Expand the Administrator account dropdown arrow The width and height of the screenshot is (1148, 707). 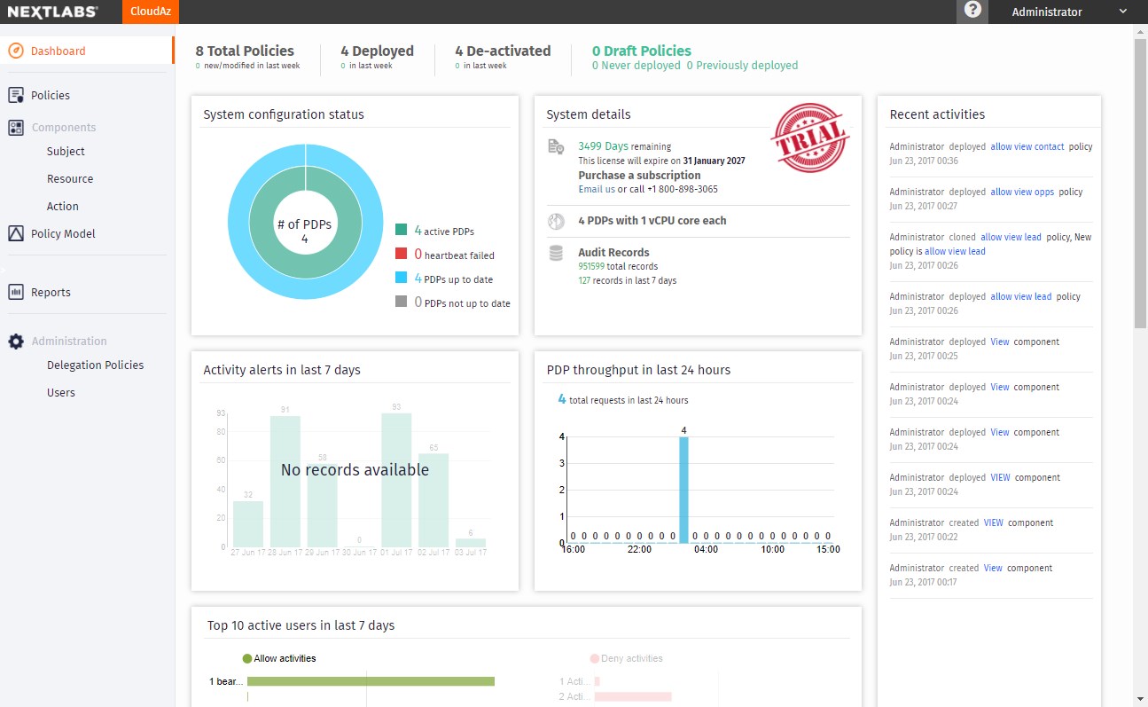(x=1122, y=12)
